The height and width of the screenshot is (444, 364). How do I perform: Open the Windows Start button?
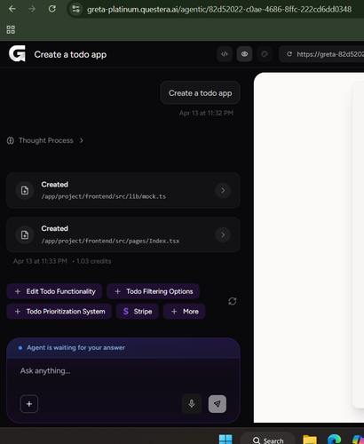pos(226,440)
